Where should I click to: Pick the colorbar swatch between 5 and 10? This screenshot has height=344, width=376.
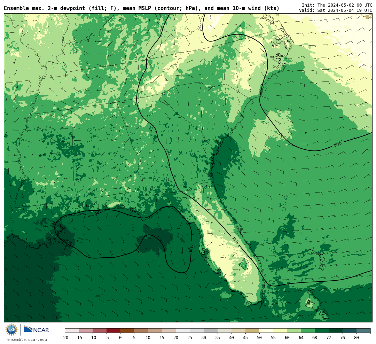click(141, 331)
